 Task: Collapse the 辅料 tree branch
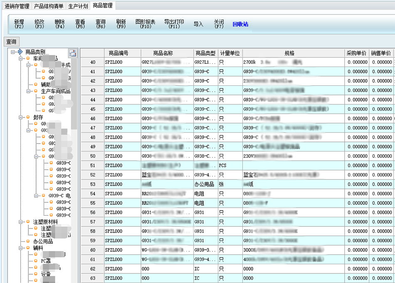(x=21, y=248)
